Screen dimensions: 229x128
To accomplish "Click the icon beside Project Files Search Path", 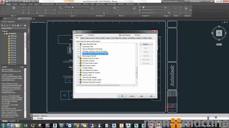I will point(81,44).
